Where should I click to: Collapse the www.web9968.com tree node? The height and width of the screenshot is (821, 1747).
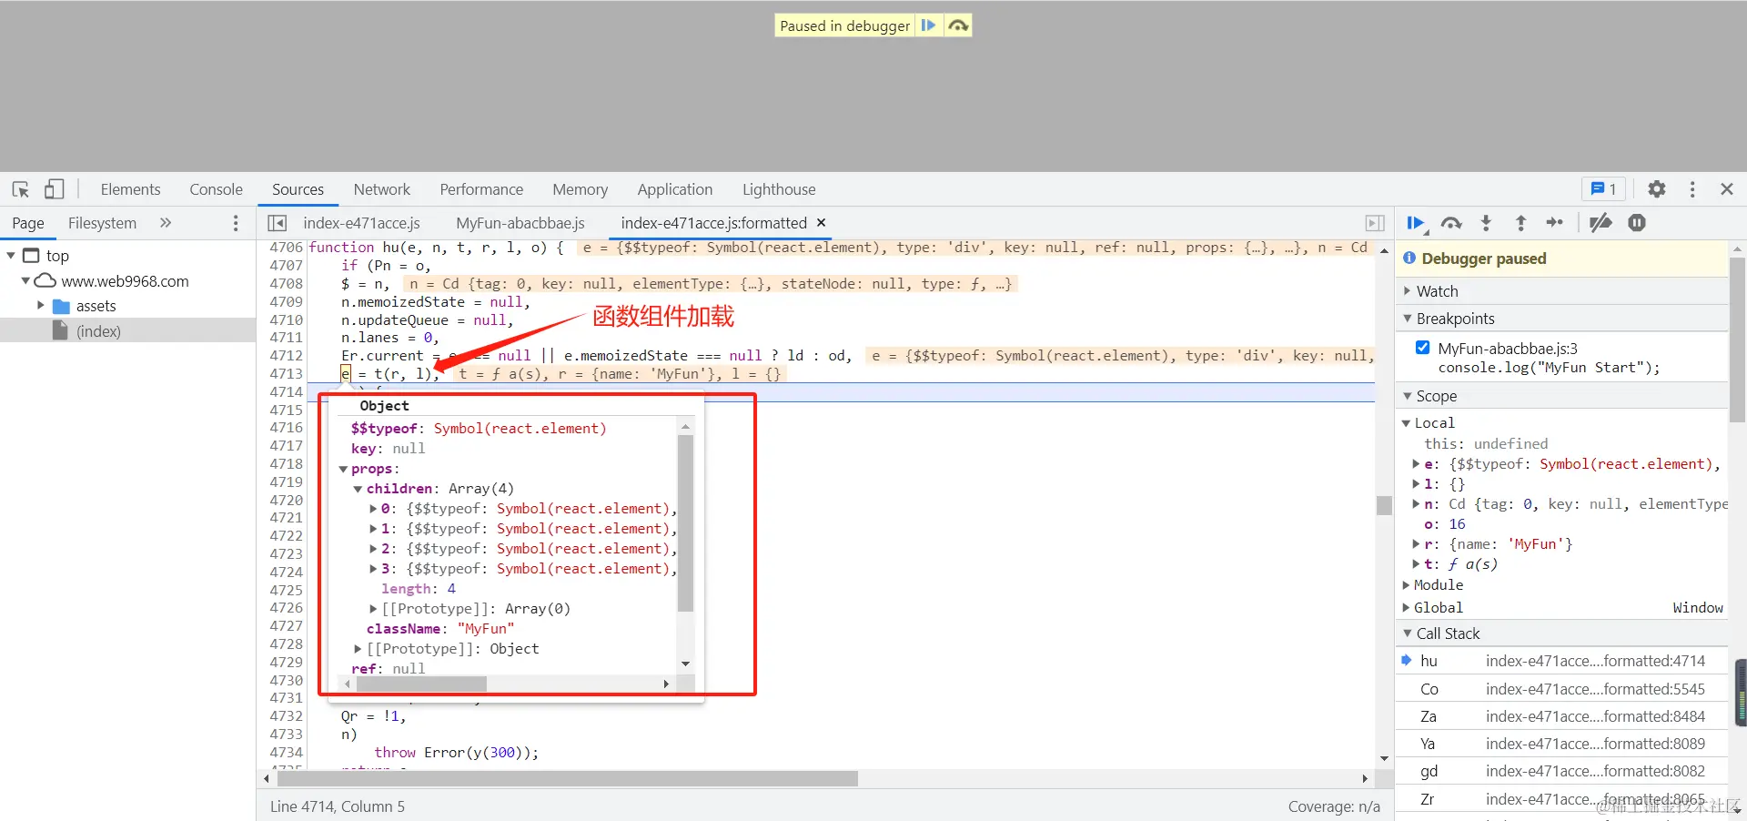pyautogui.click(x=26, y=281)
